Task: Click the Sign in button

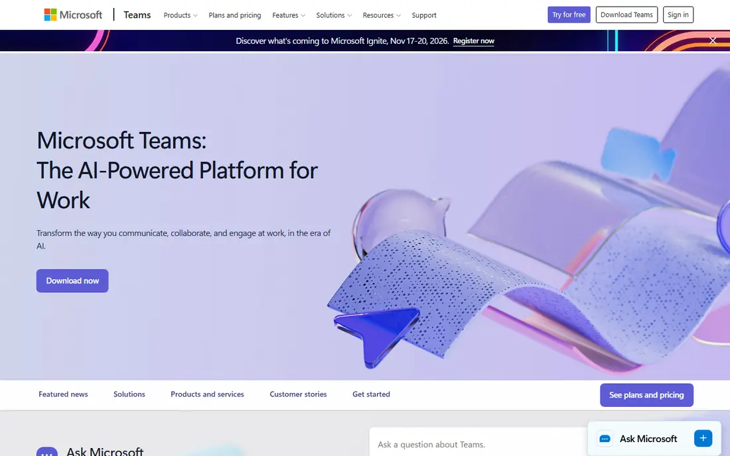Action: (678, 15)
